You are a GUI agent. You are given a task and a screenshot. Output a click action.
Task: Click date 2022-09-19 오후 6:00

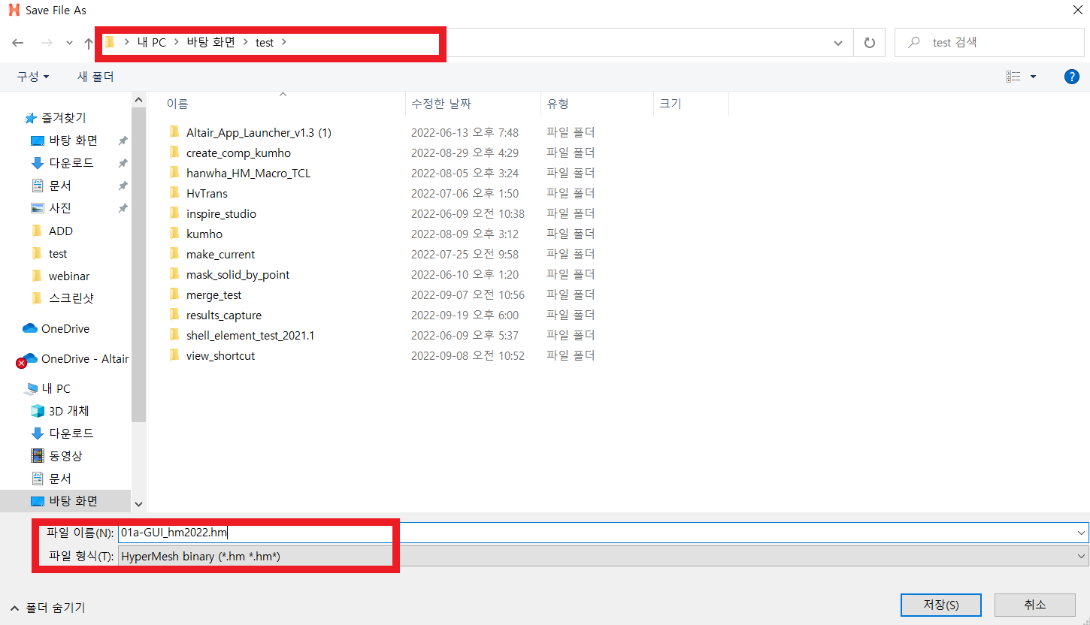pyautogui.click(x=465, y=316)
